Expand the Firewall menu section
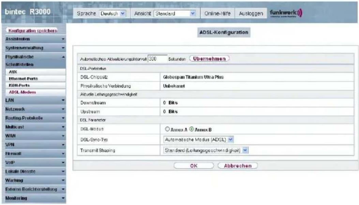The height and width of the screenshot is (205, 359). [x=35, y=153]
